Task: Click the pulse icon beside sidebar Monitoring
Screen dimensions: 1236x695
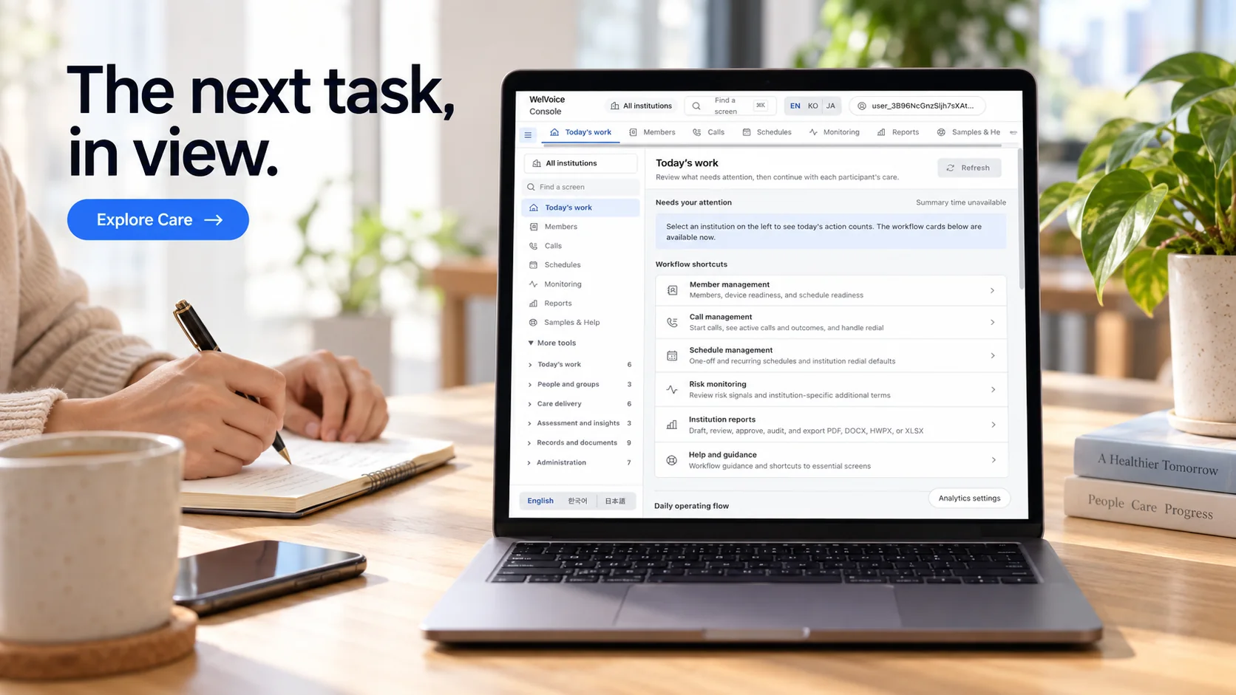Action: 534,284
